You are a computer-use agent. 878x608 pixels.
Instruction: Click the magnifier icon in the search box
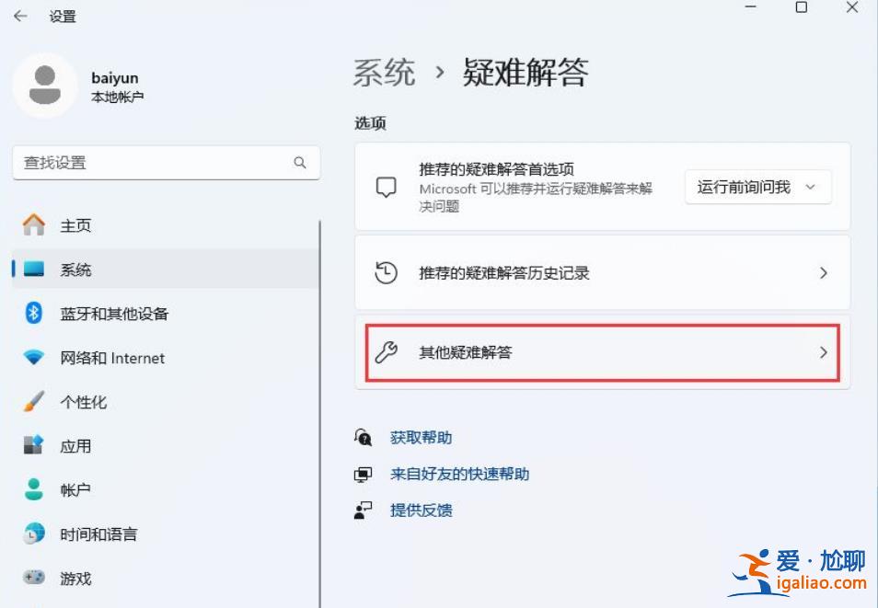[x=300, y=162]
